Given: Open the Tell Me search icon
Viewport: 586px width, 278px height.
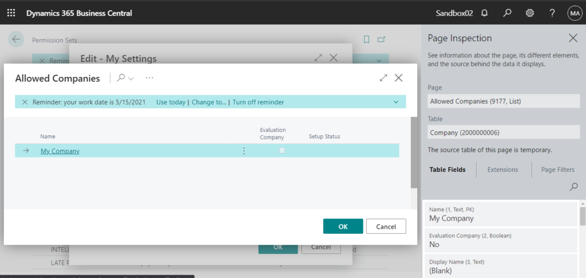Looking at the screenshot, I should point(507,13).
